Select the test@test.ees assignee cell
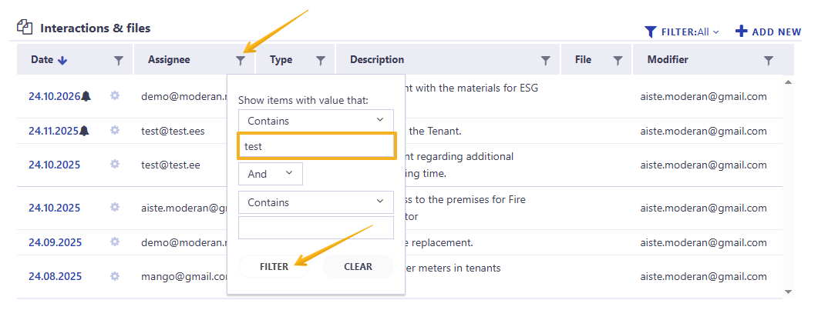 173,131
